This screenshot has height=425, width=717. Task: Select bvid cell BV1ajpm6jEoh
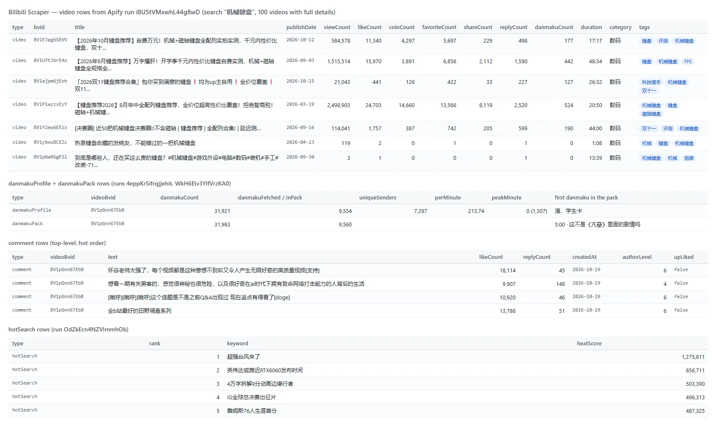50,81
